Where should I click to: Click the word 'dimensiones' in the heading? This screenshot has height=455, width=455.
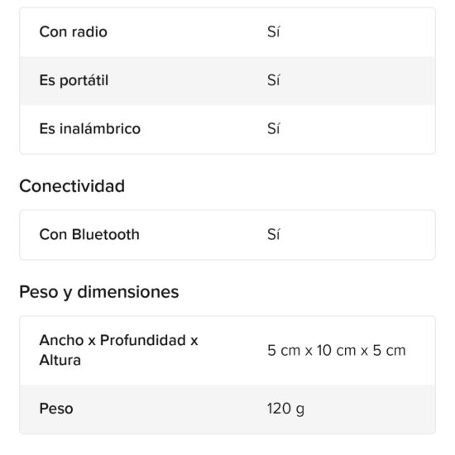coord(128,292)
